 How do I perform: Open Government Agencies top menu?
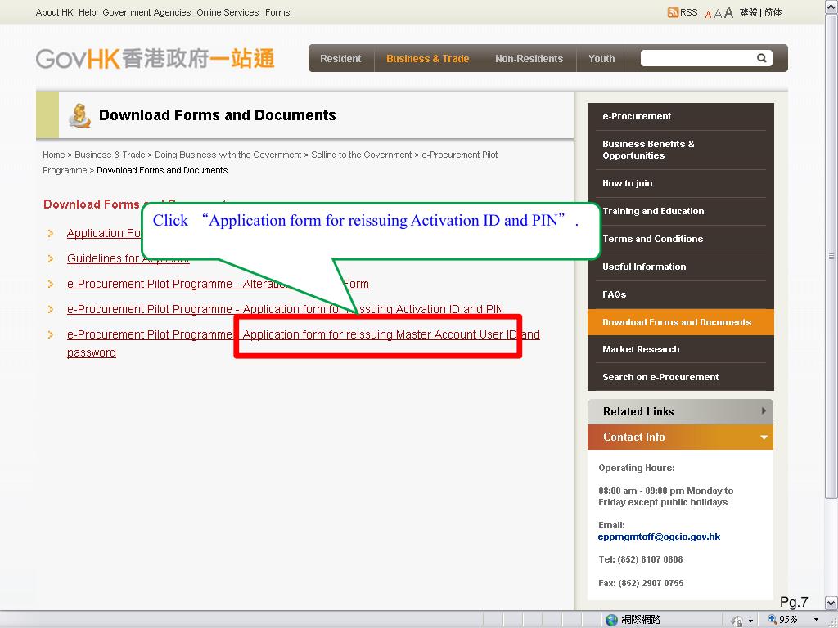point(146,12)
